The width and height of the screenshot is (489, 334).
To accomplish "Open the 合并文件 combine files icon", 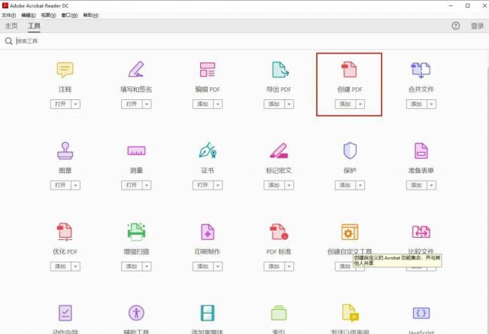I will (421, 70).
